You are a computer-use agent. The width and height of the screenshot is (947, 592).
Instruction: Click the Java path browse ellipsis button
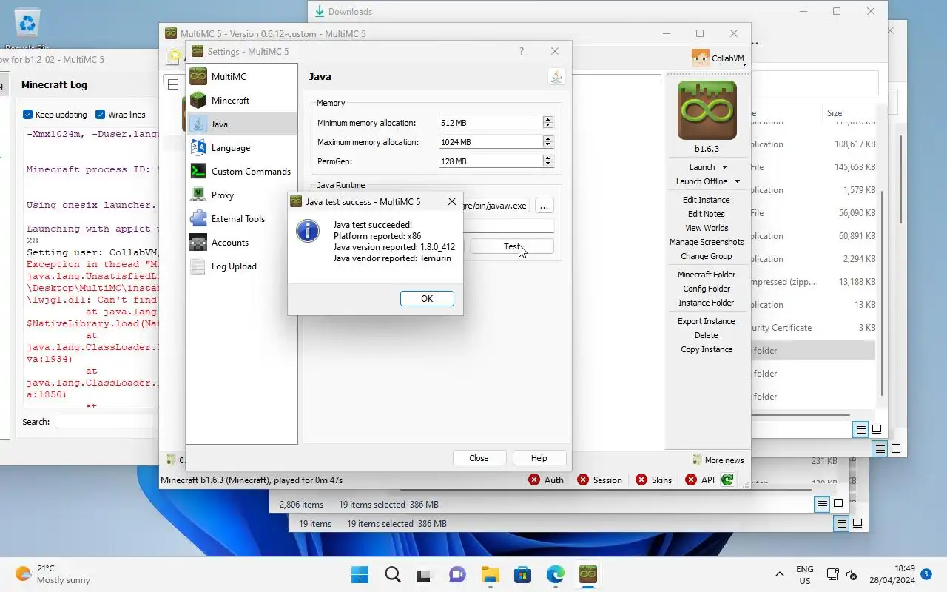pyautogui.click(x=544, y=206)
